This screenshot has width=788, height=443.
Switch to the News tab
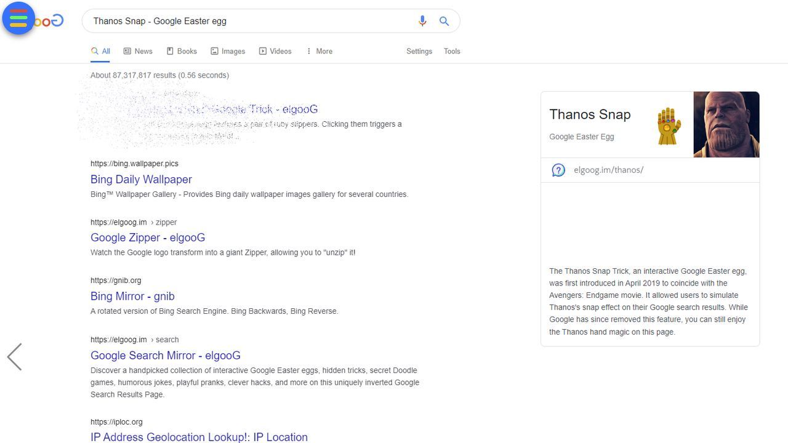tap(138, 51)
